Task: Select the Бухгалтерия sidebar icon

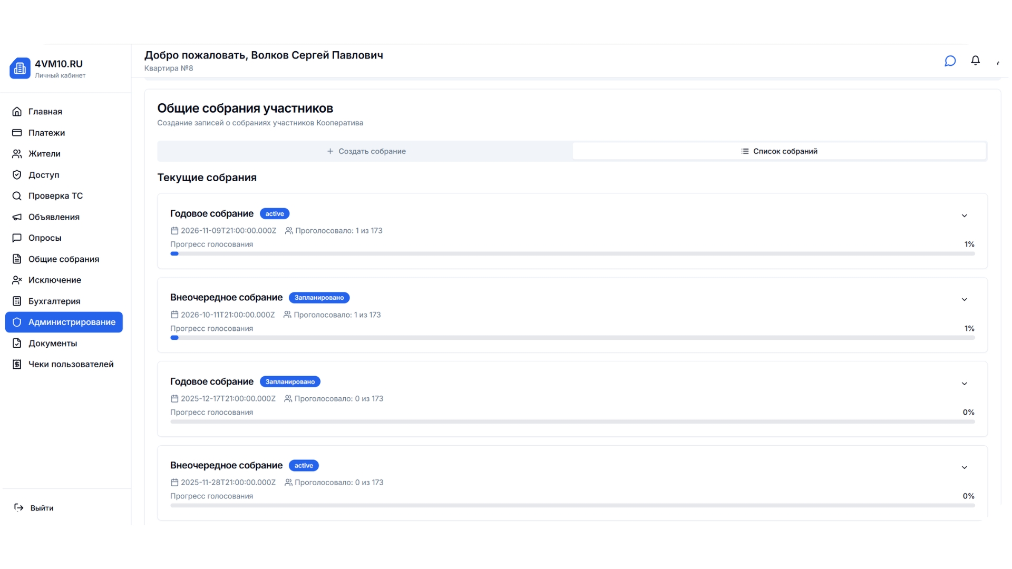Action: 16,301
